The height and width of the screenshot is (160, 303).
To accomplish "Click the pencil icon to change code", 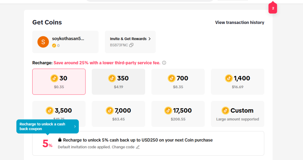I will point(138,147).
